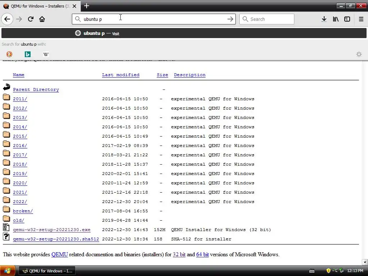Go back to the previous page

click(7, 19)
